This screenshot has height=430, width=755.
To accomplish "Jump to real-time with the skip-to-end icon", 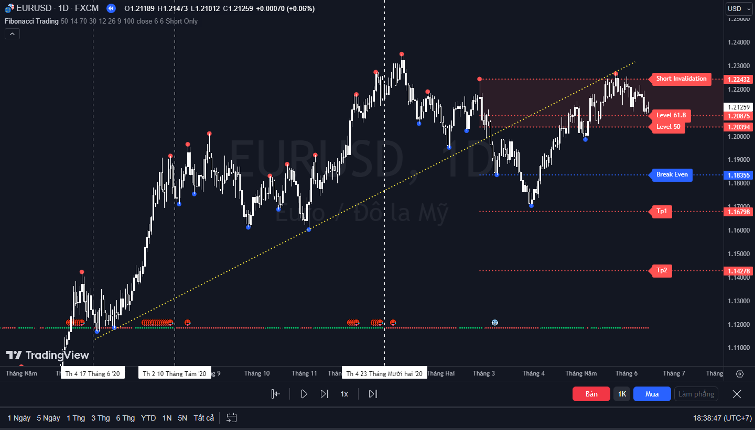I will tap(373, 394).
